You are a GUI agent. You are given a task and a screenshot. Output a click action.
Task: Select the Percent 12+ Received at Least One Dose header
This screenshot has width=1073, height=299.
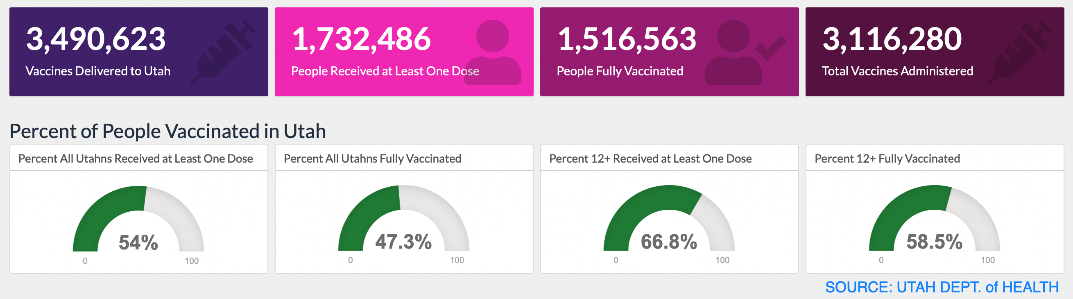pos(650,159)
